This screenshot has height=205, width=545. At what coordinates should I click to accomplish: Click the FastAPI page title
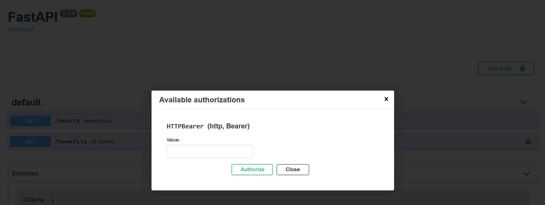33,17
